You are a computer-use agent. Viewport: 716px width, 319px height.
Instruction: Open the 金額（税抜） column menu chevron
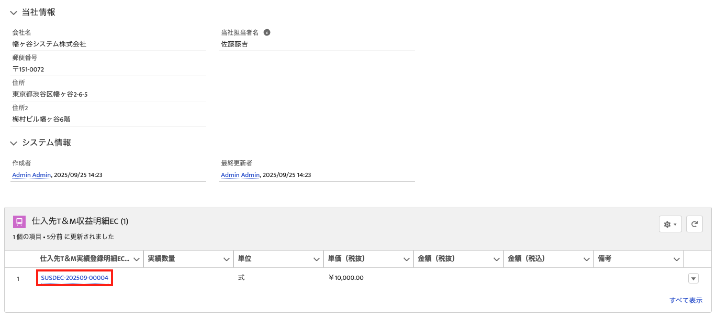[497, 259]
